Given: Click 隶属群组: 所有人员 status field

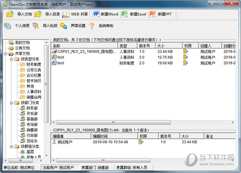Looking at the screenshot, I should (x=134, y=167).
